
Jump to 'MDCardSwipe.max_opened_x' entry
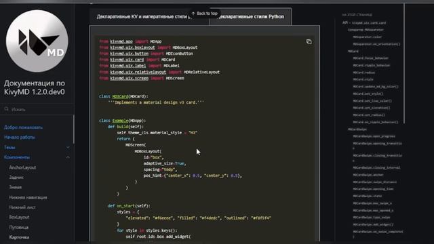[373, 211]
